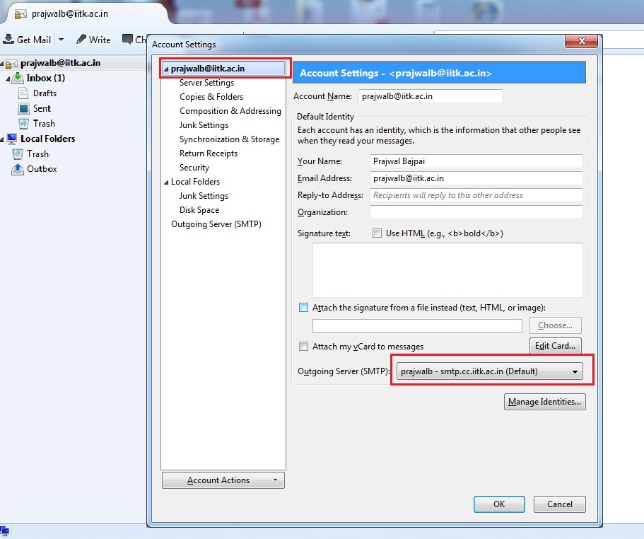Select Outgoing Server (SMTP) in tree
Screen dimensions: 644x539
[216, 224]
